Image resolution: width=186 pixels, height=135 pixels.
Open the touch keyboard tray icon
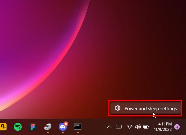119,127
